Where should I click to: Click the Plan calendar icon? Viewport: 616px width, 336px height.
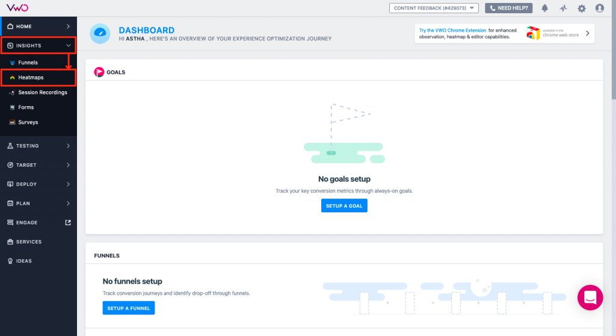tap(10, 203)
